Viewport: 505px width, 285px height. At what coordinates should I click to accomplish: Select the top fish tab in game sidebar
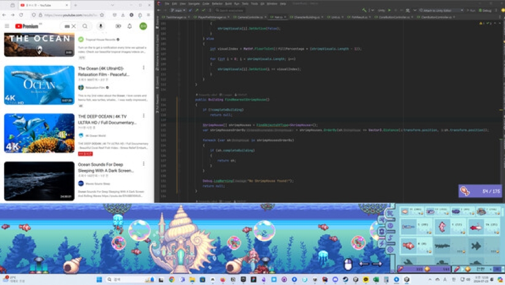pyautogui.click(x=390, y=213)
